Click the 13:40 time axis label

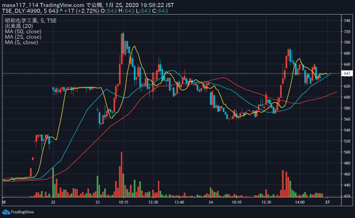pyautogui.click(x=179, y=202)
